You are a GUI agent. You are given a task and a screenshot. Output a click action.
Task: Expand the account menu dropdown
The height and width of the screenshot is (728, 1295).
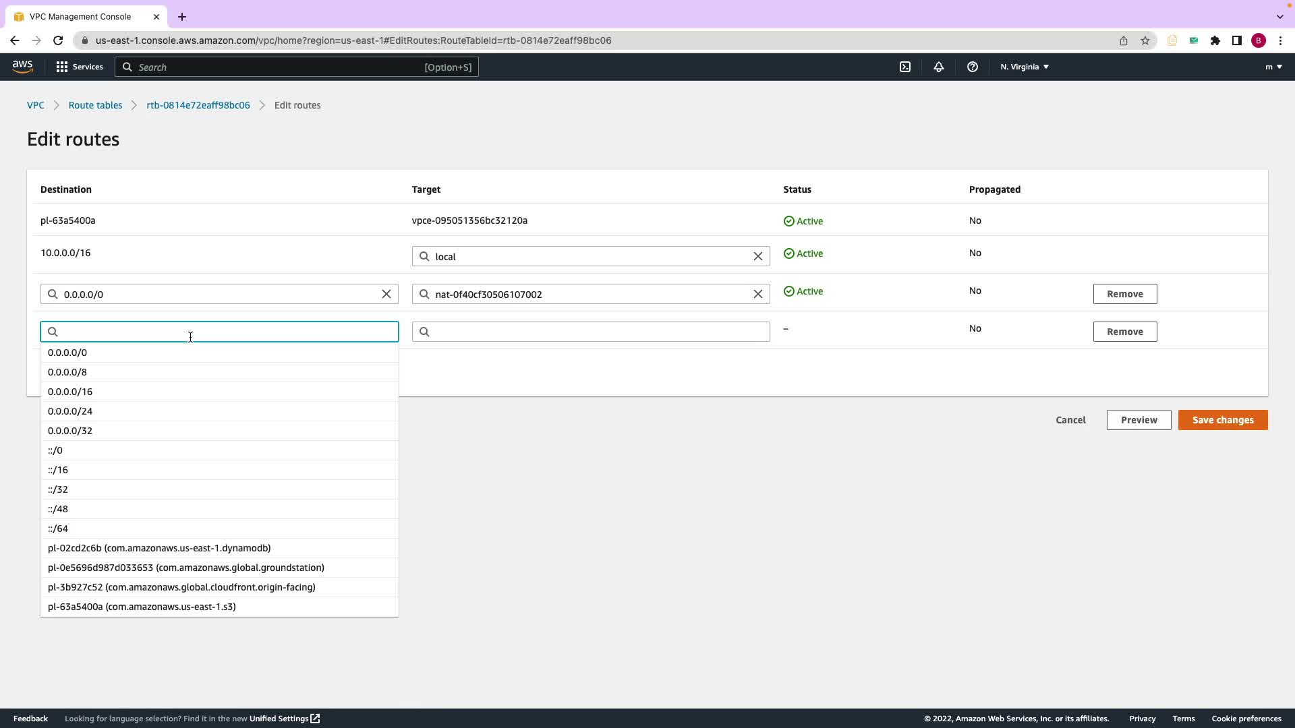click(1273, 67)
